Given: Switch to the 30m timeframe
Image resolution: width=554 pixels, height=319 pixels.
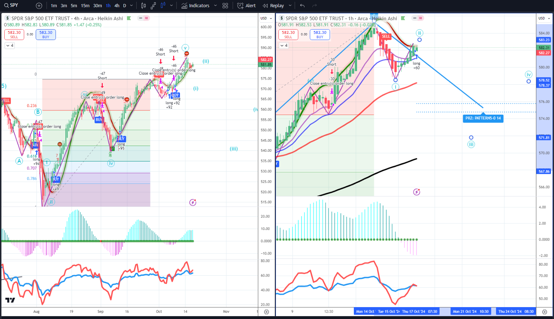Looking at the screenshot, I should click(97, 6).
